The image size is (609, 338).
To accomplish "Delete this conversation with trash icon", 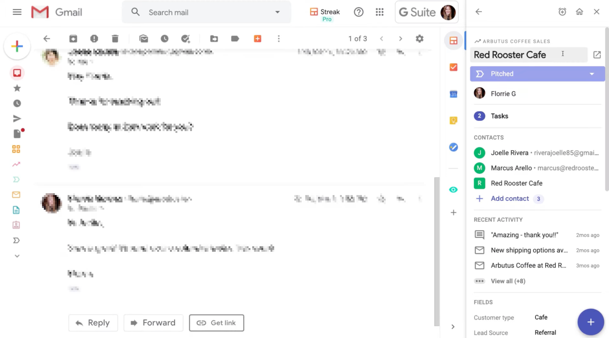I will pyautogui.click(x=115, y=39).
